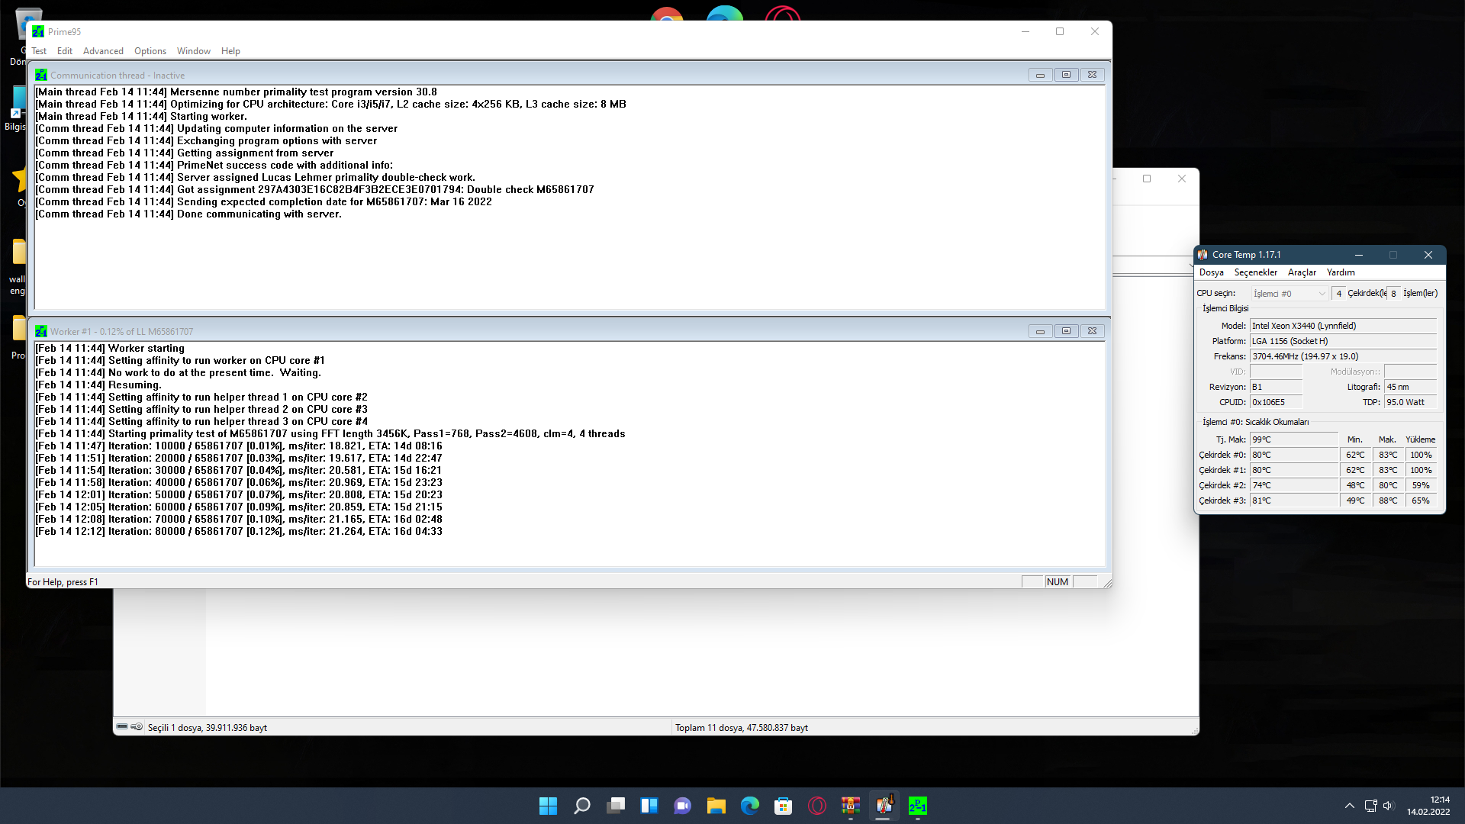Open WinRAR from the taskbar
Viewport: 1465px width, 824px height.
(850, 806)
